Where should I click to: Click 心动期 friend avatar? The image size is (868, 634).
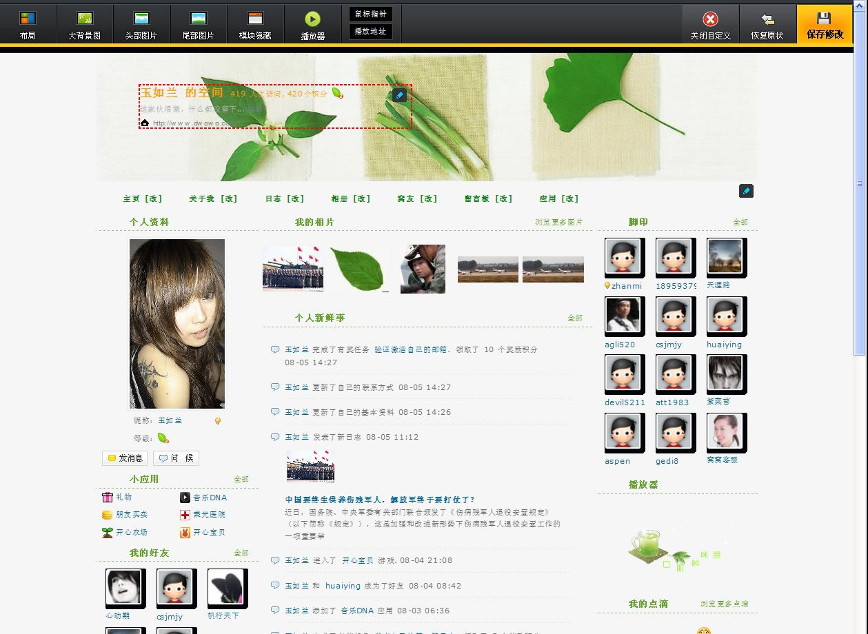click(124, 587)
